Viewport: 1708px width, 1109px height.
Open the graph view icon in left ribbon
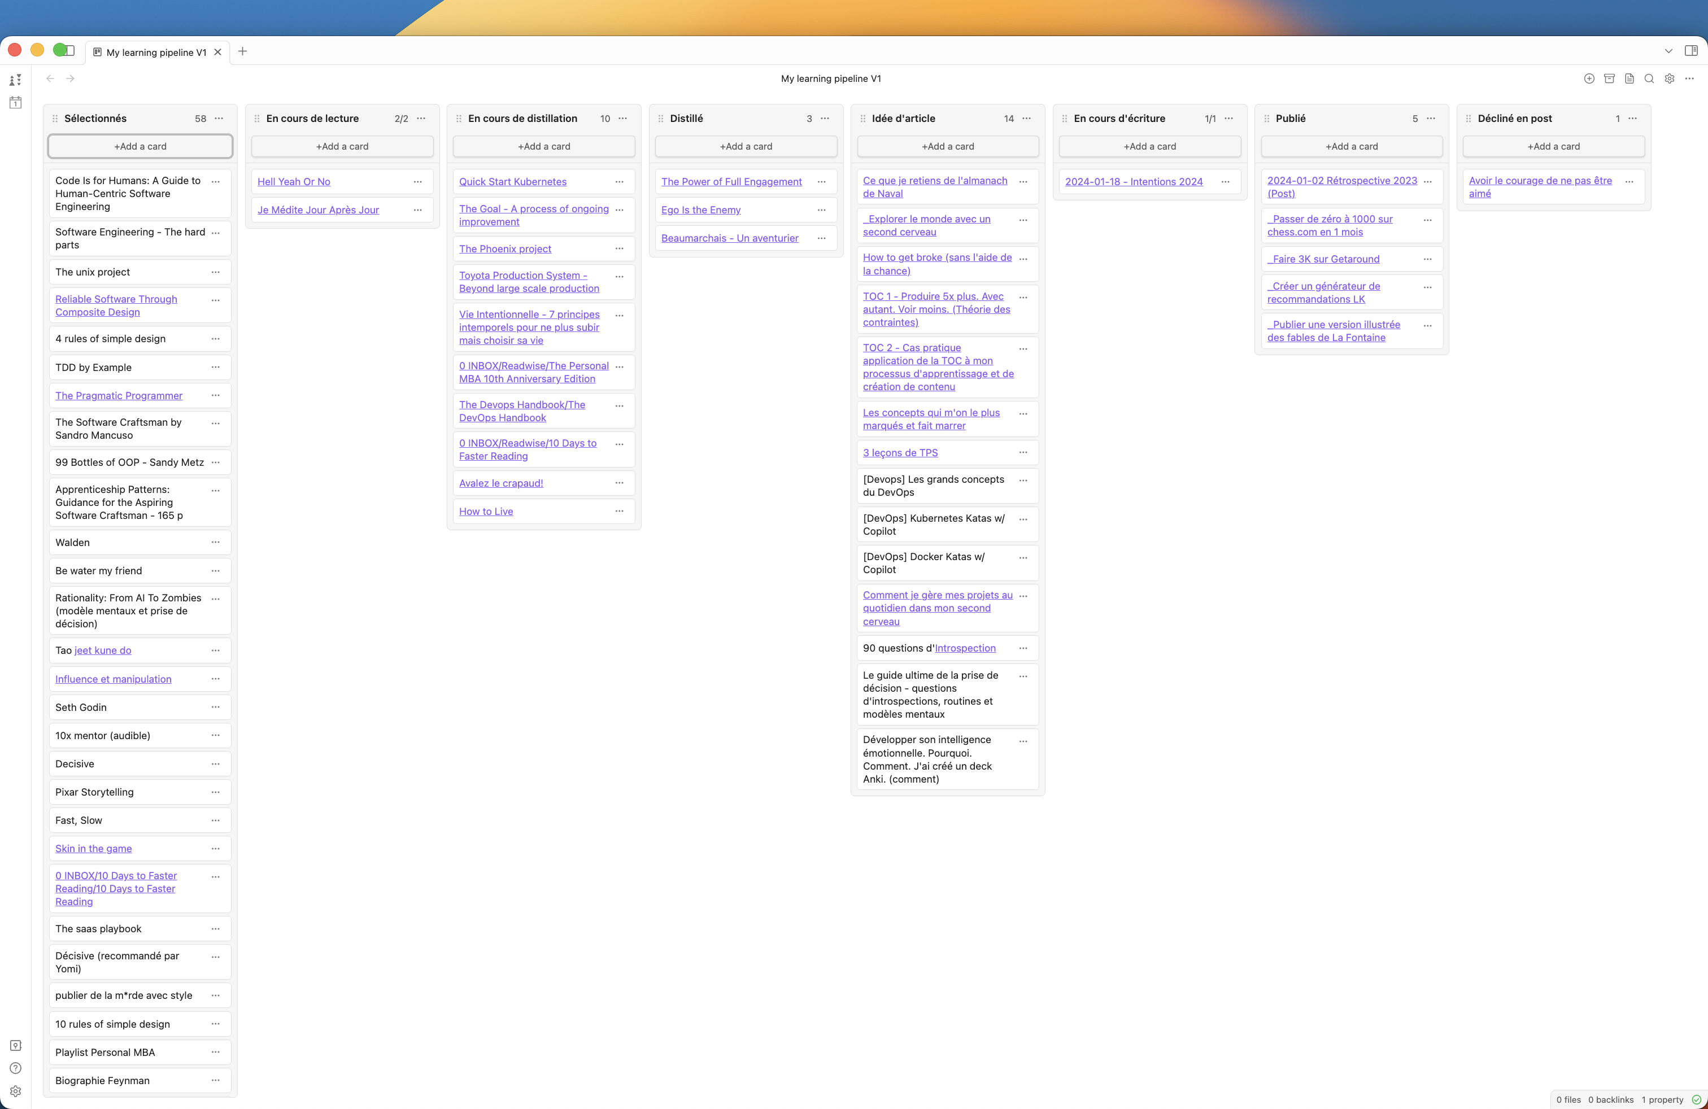(15, 80)
